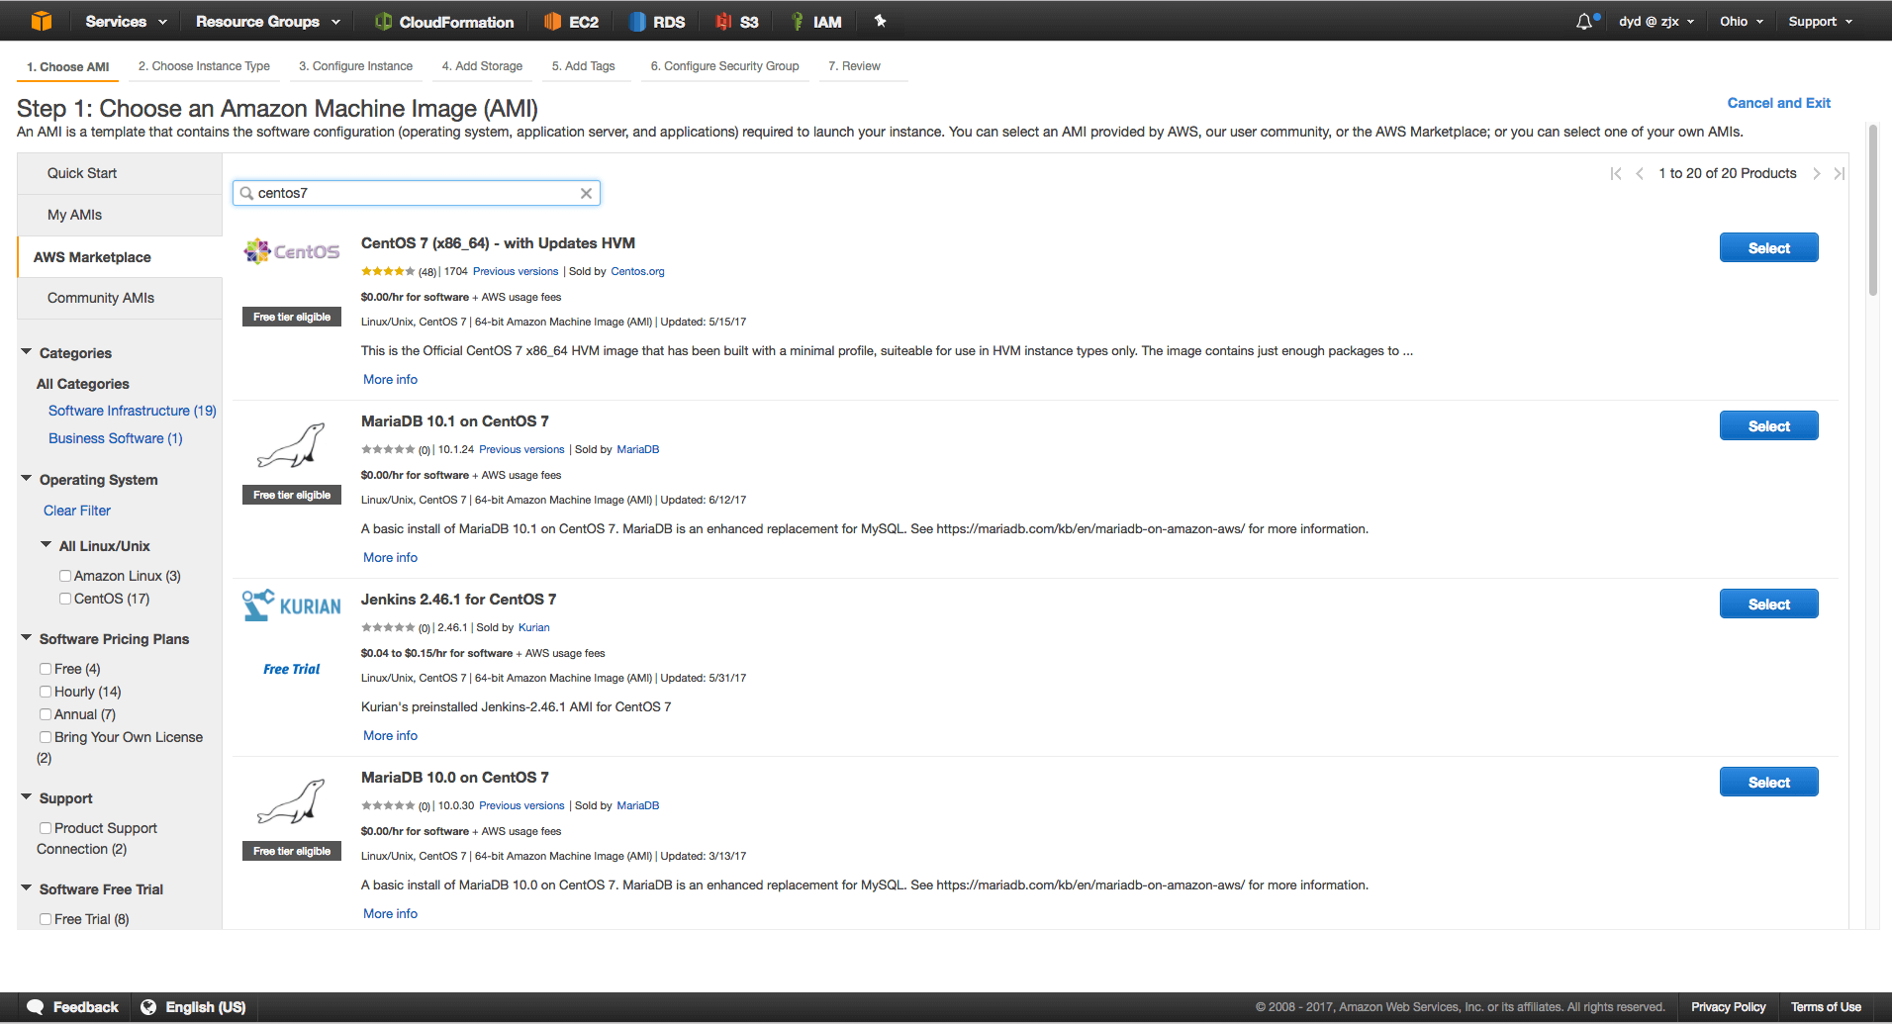
Task: Filter by Business Software (1)
Action: (116, 438)
